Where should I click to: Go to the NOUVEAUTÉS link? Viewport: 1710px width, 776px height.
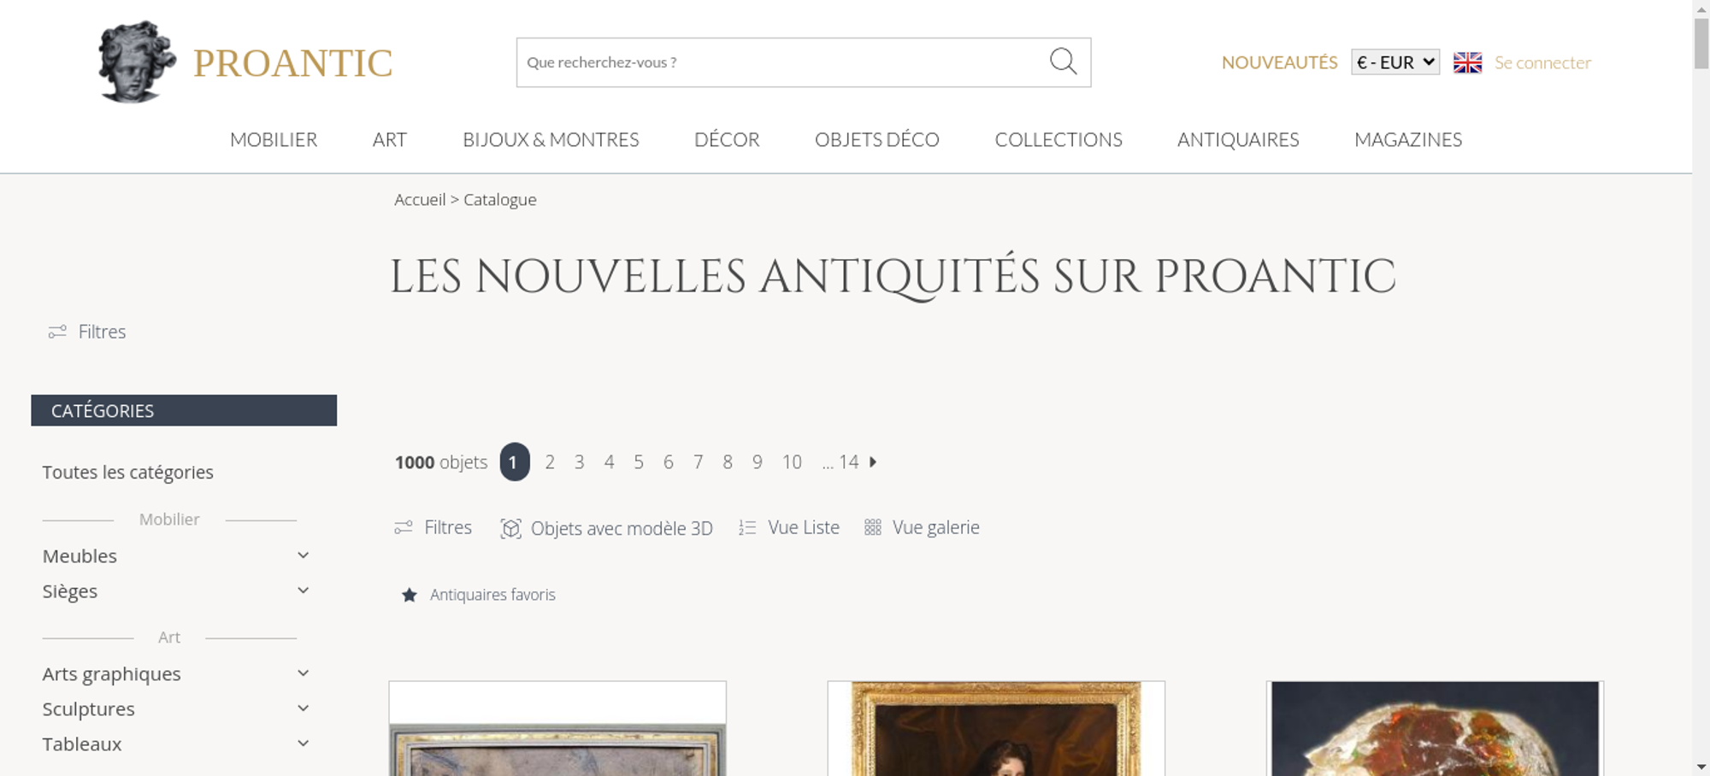tap(1279, 62)
